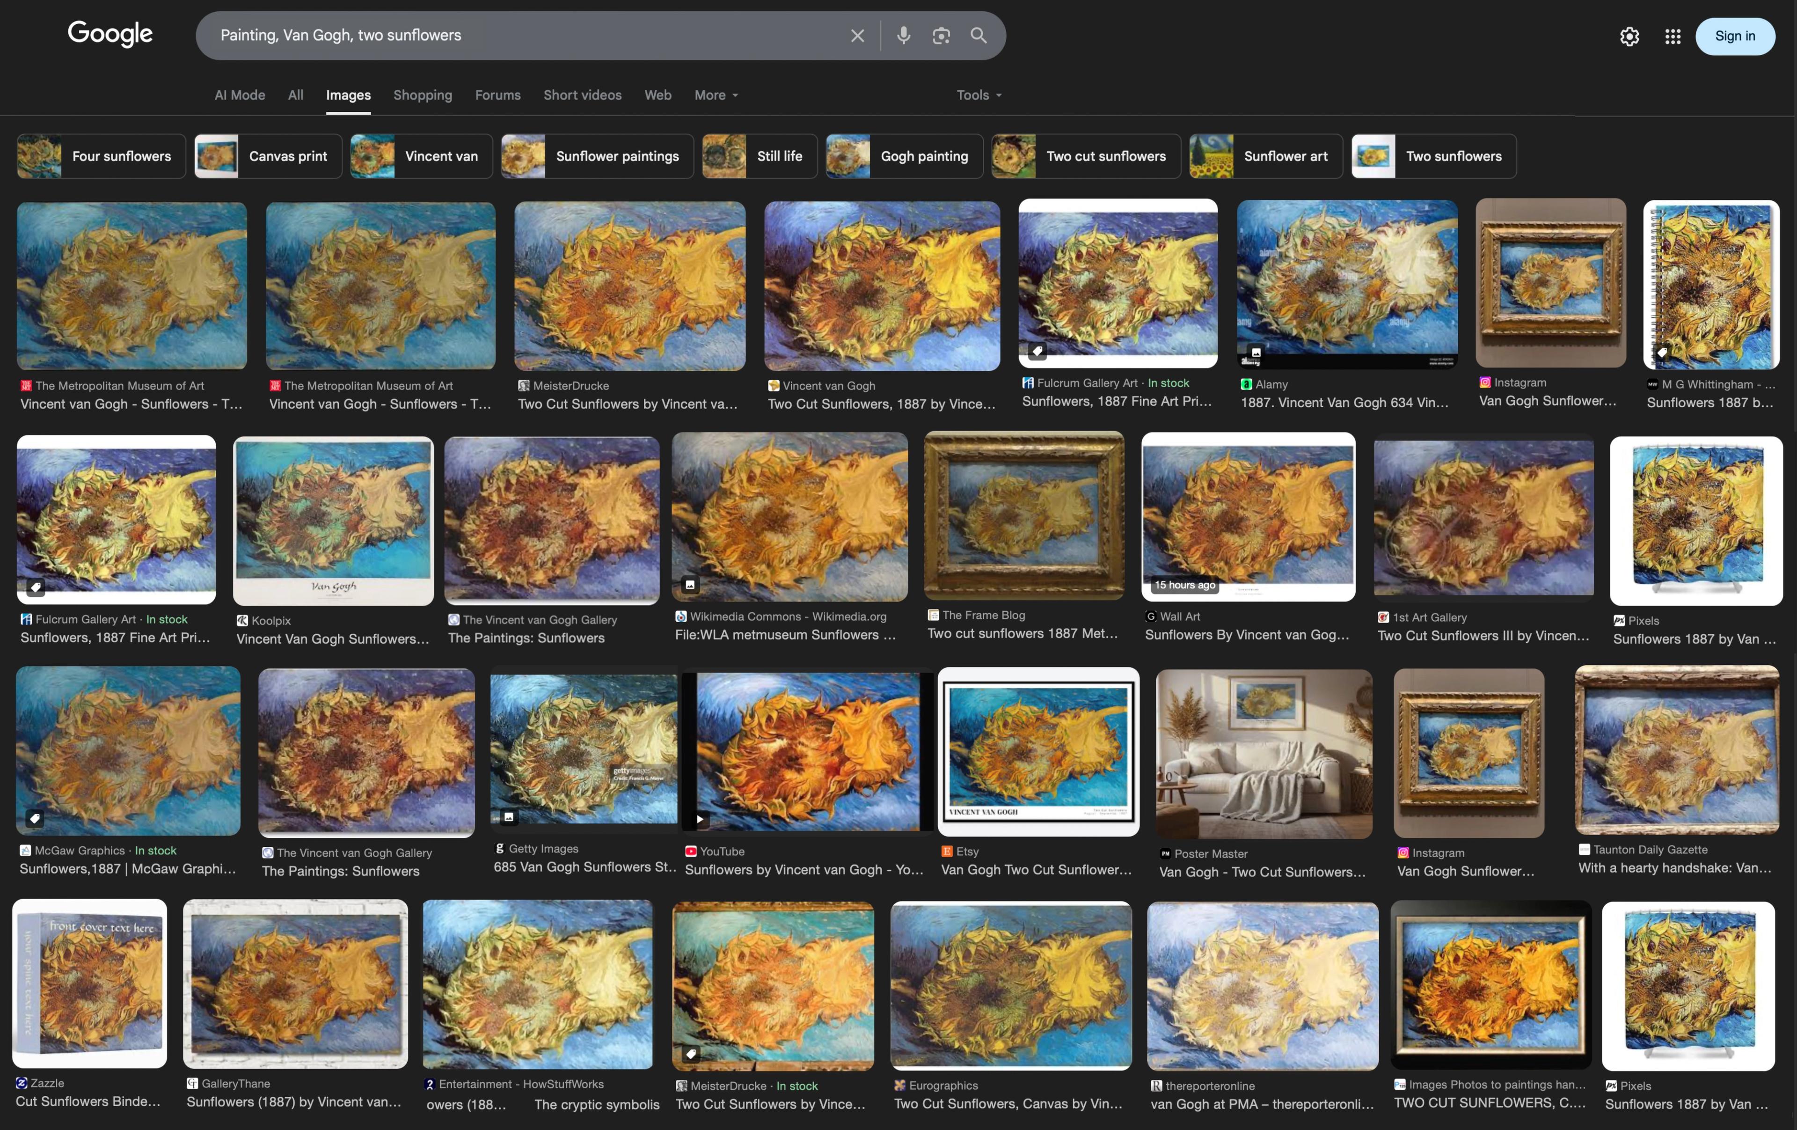
Task: Select the 'Sunflower art' chip
Action: [1266, 156]
